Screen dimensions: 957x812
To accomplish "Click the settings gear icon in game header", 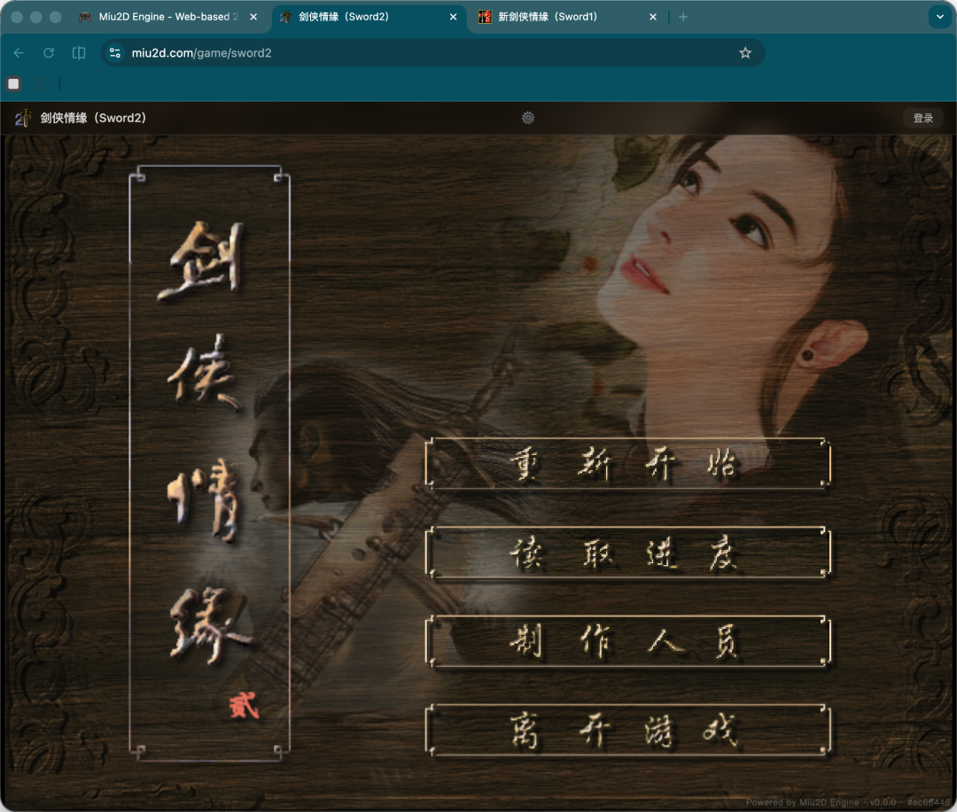I will [528, 118].
